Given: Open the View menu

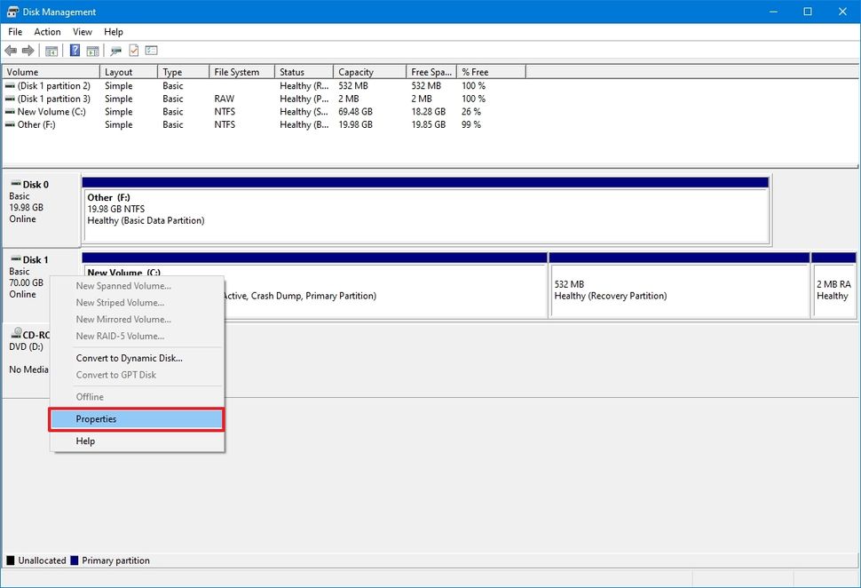Looking at the screenshot, I should pos(83,32).
